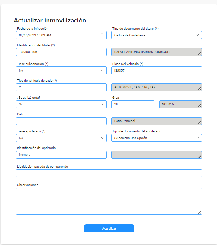Click resize grip of Observaciones textarea

tap(199, 213)
